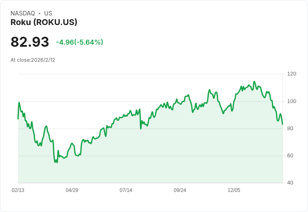The width and height of the screenshot is (308, 212).
Task: Click the Roku (ROKU.US) stock title
Action: tap(44, 23)
